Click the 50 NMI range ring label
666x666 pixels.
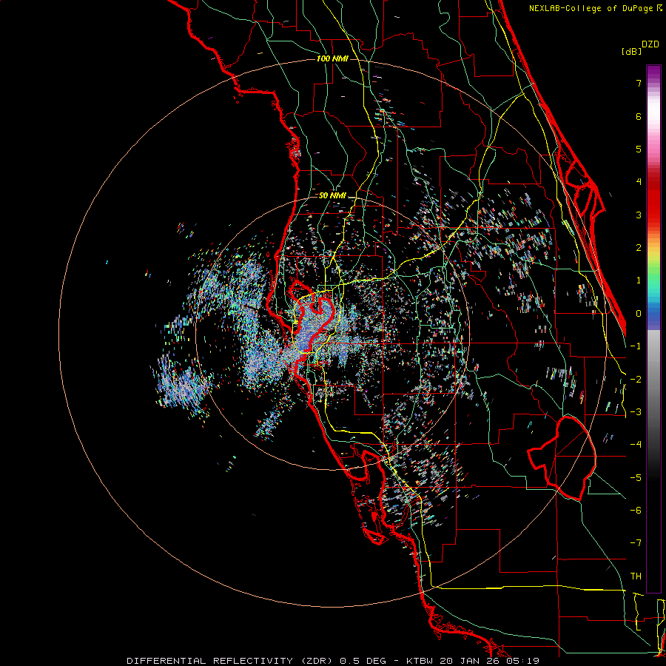tap(332, 196)
